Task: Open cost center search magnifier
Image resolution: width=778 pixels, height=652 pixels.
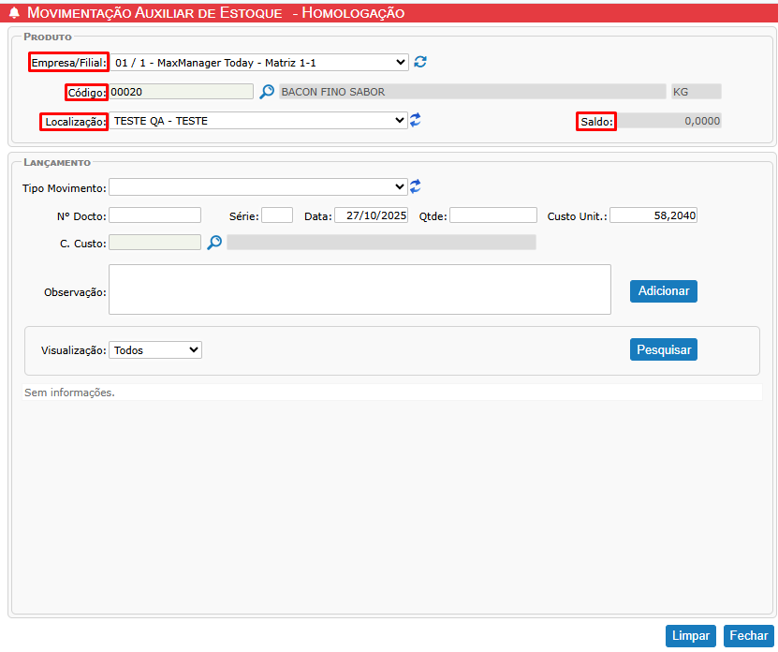Action: [214, 243]
